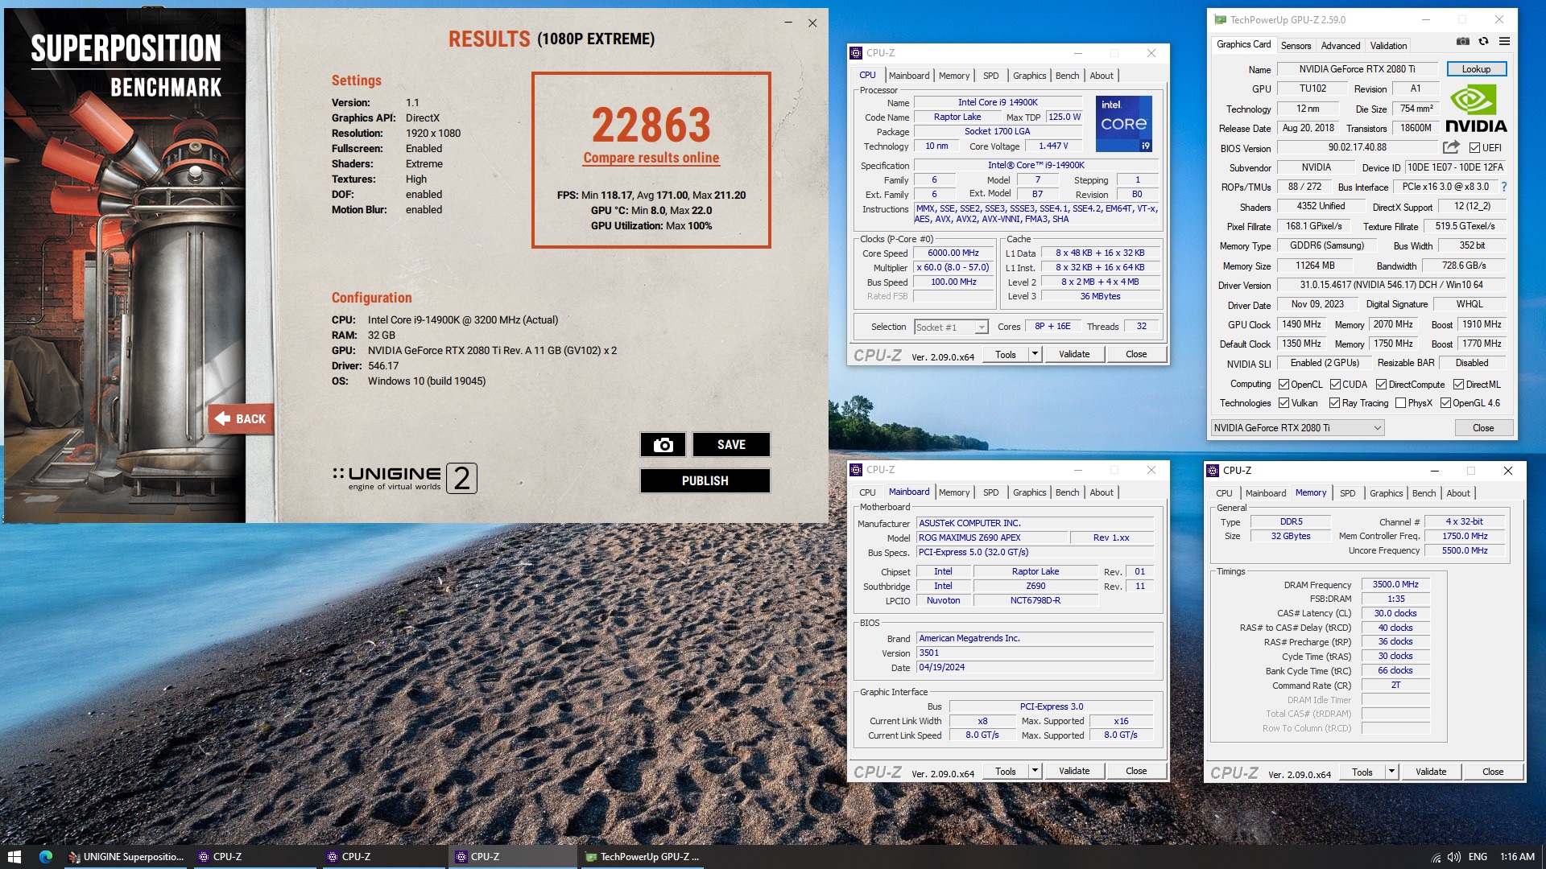The height and width of the screenshot is (869, 1546).
Task: Toggle the OpenGL 4.6 checkbox
Action: (x=1446, y=403)
